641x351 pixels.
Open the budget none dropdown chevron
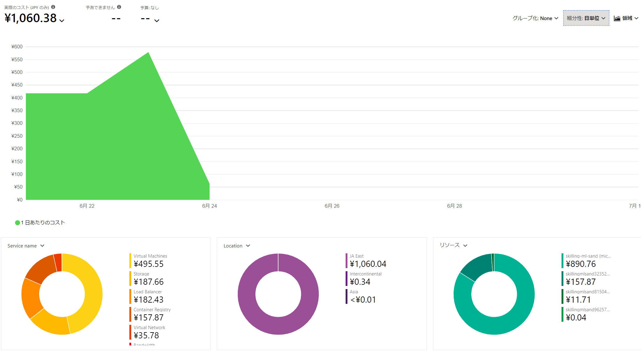tap(157, 21)
